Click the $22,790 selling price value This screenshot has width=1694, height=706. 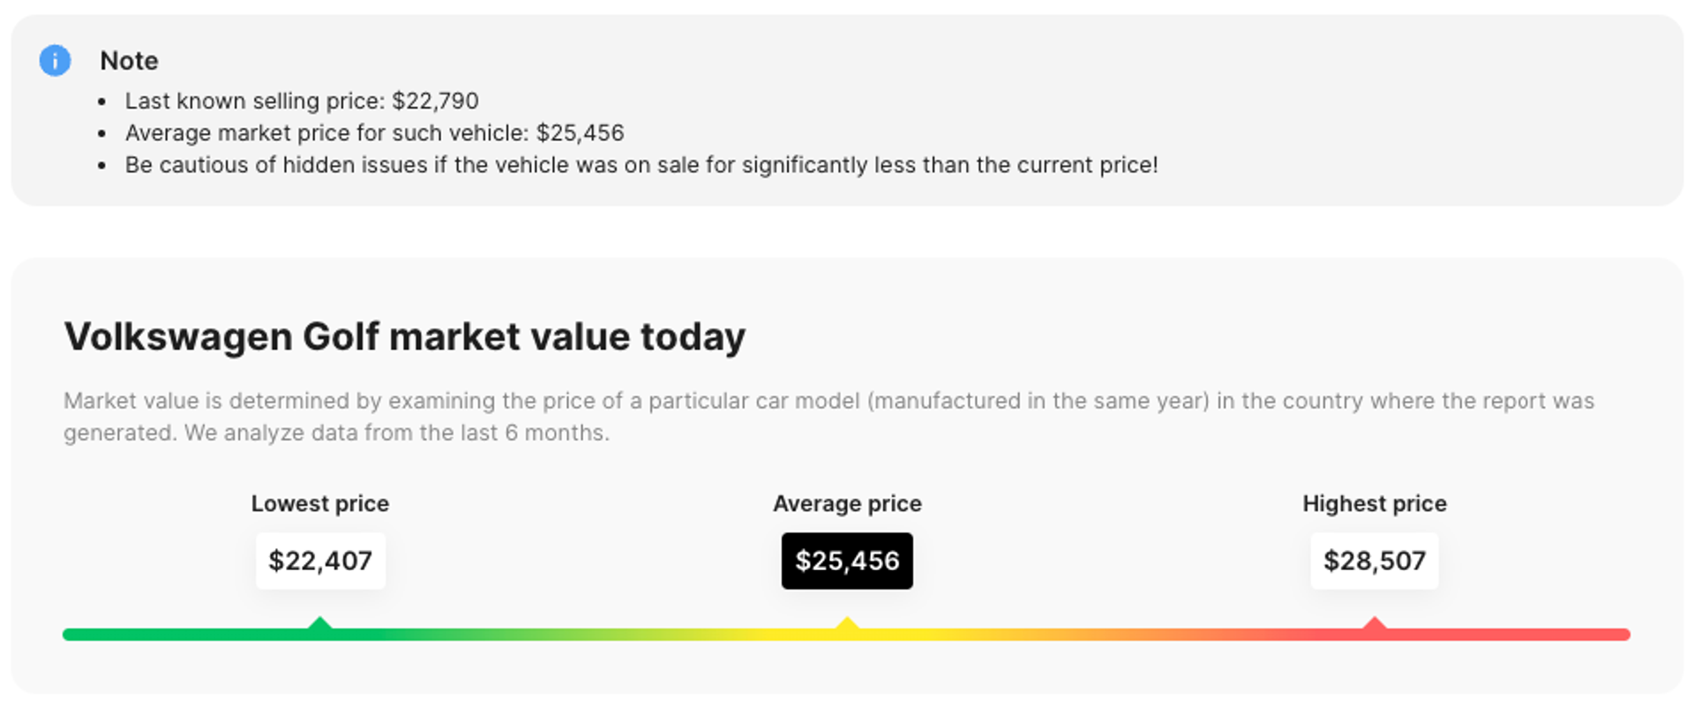click(x=435, y=101)
